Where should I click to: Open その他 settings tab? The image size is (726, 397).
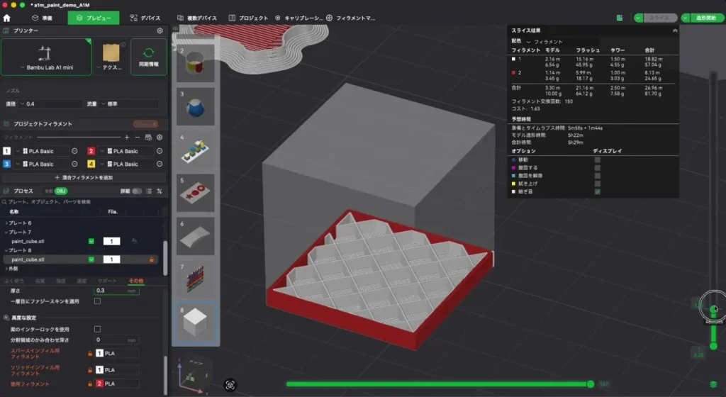click(x=136, y=281)
